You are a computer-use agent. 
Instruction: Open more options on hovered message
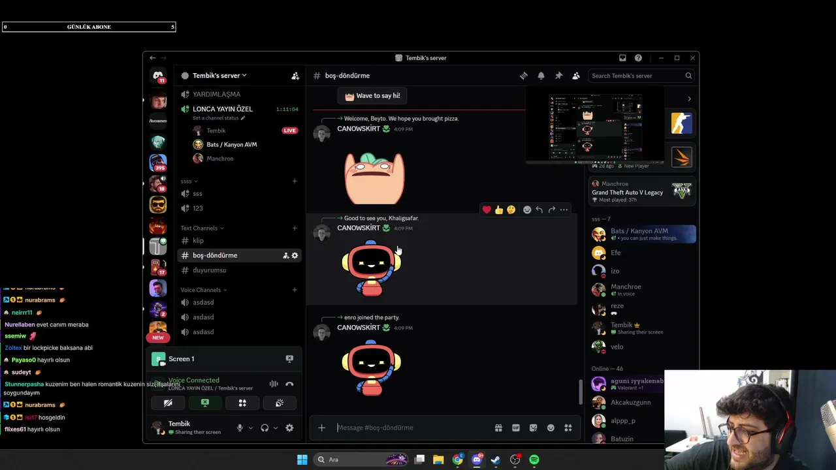tap(564, 210)
